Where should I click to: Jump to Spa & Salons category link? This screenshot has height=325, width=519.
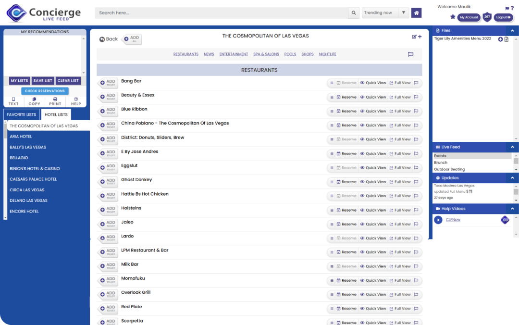[266, 54]
